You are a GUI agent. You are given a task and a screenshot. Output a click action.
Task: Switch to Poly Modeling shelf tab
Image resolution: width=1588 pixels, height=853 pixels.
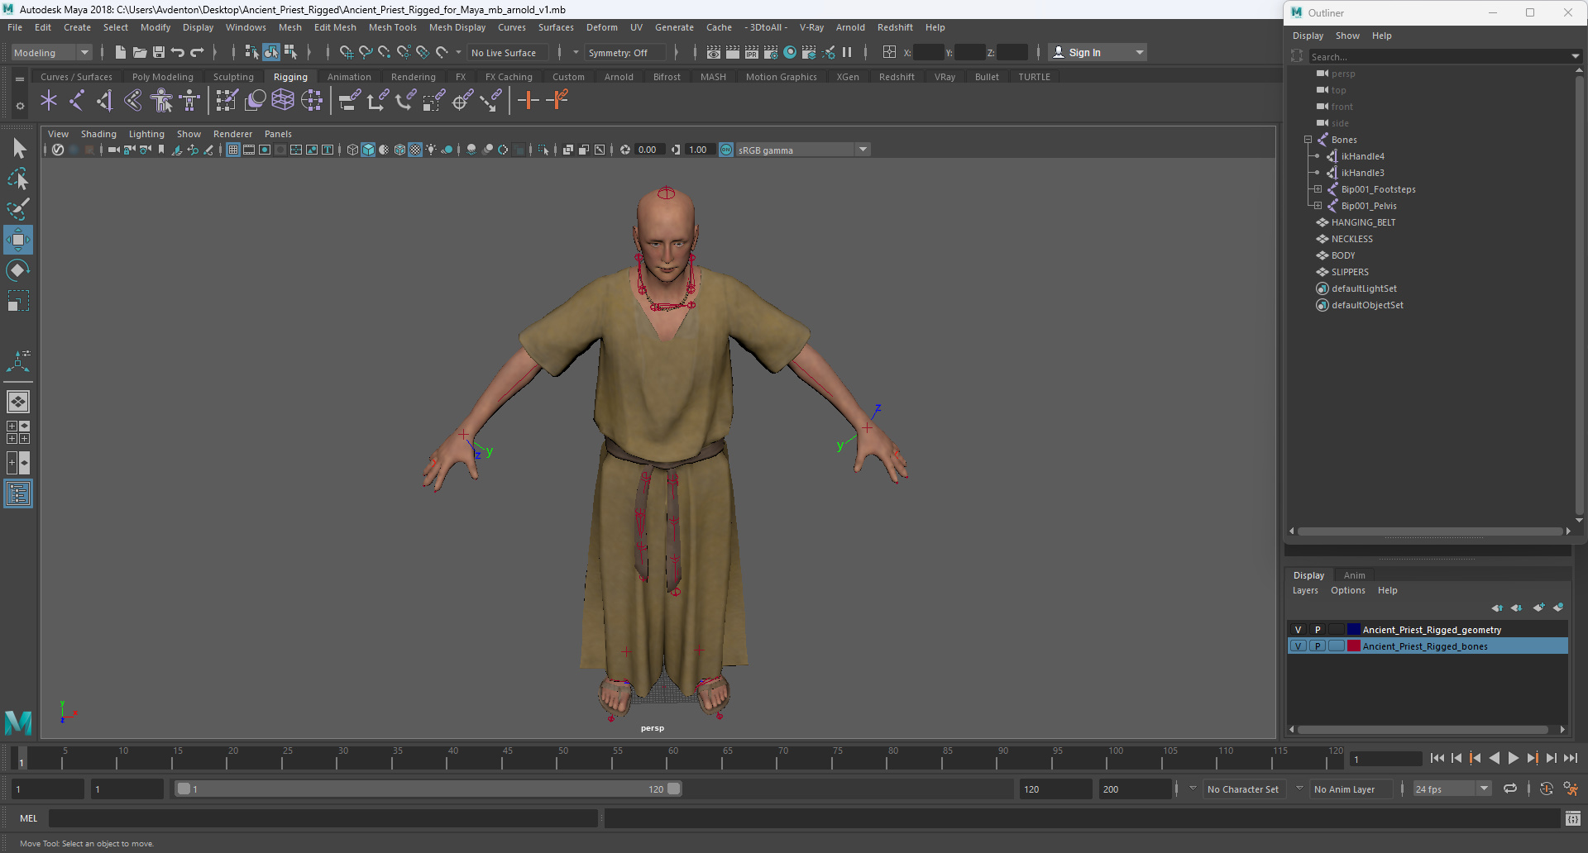point(163,77)
